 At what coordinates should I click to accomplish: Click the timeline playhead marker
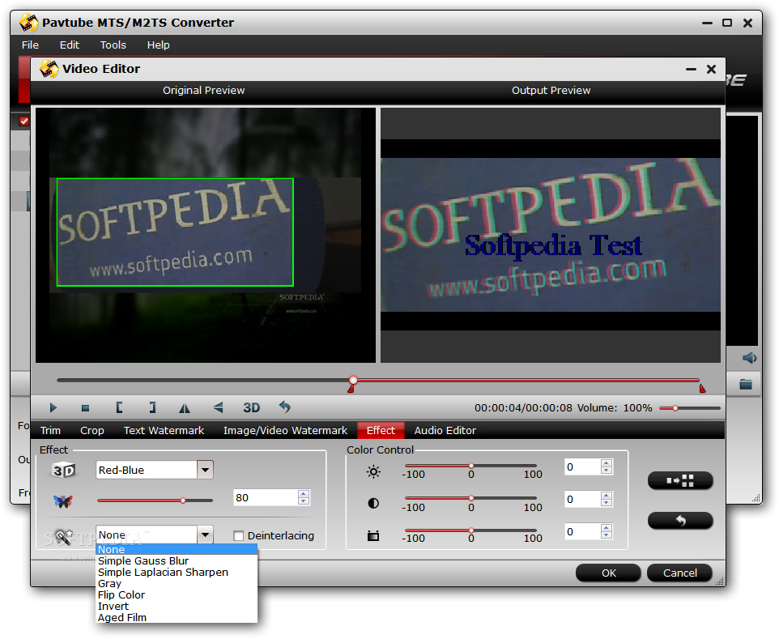pos(353,381)
